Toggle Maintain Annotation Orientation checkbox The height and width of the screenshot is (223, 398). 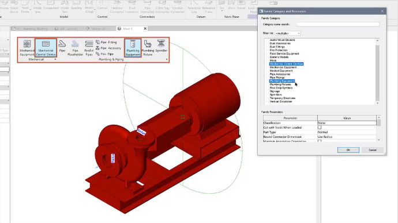tap(320, 141)
